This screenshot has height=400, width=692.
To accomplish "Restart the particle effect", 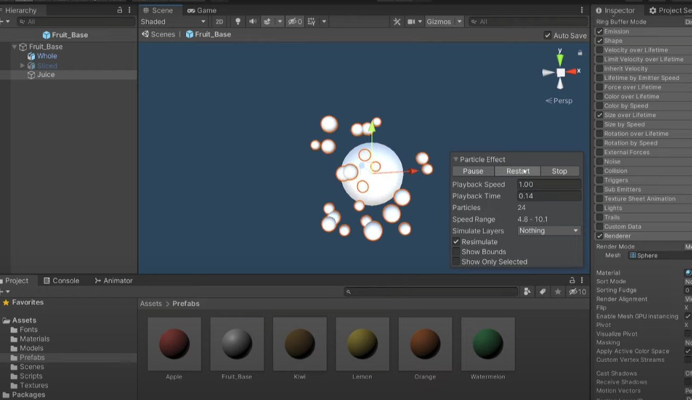I will point(518,171).
